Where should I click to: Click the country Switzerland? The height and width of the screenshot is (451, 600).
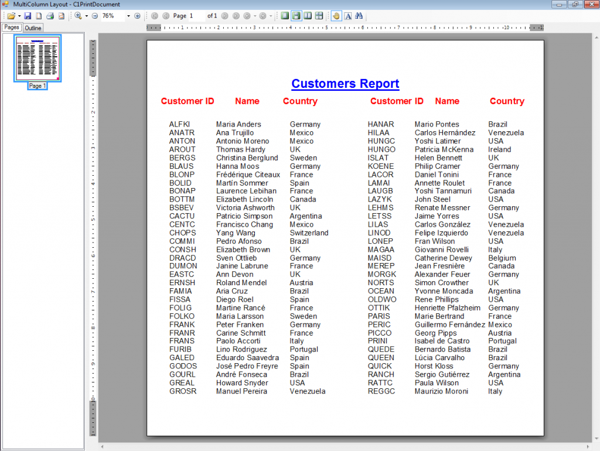[x=309, y=233]
